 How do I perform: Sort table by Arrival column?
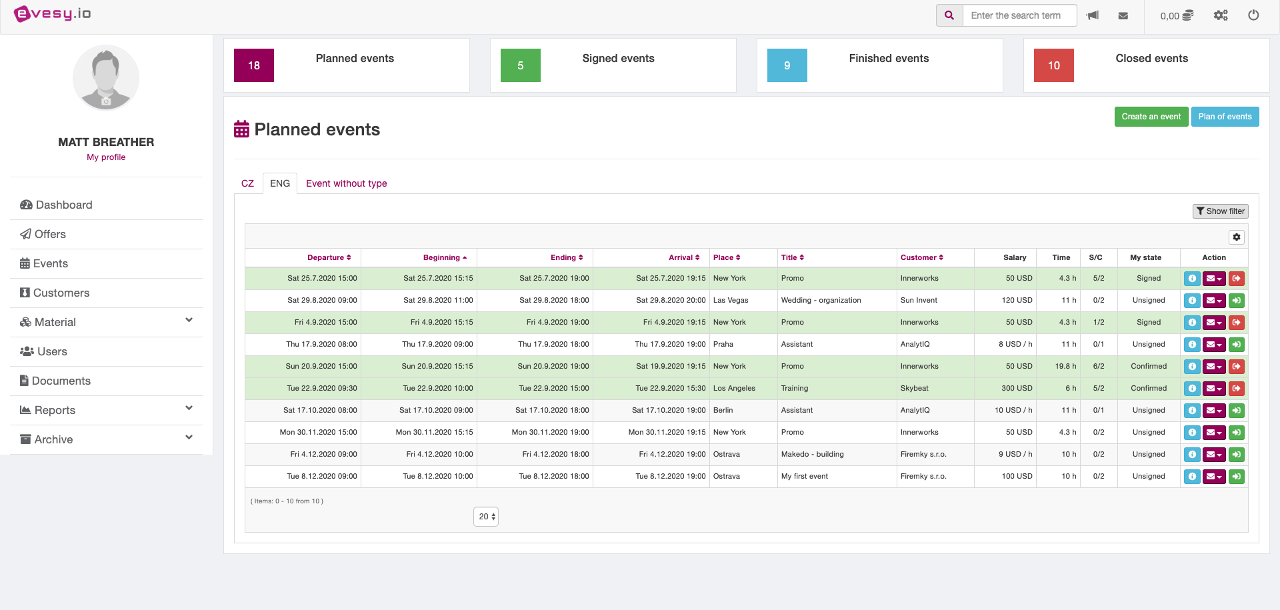(x=684, y=258)
